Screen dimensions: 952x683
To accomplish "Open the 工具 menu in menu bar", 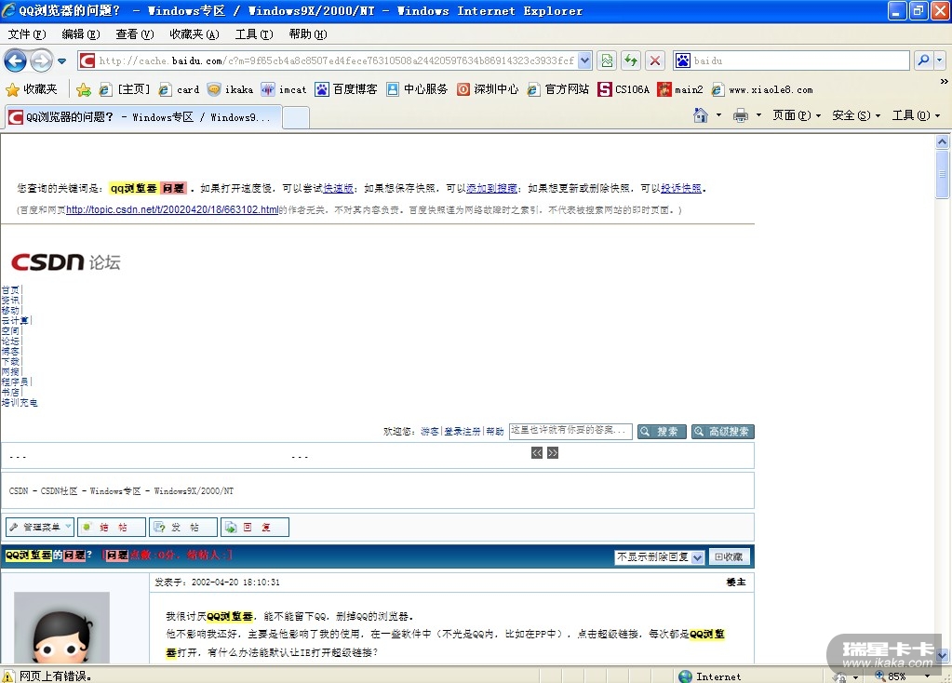I will tap(254, 34).
